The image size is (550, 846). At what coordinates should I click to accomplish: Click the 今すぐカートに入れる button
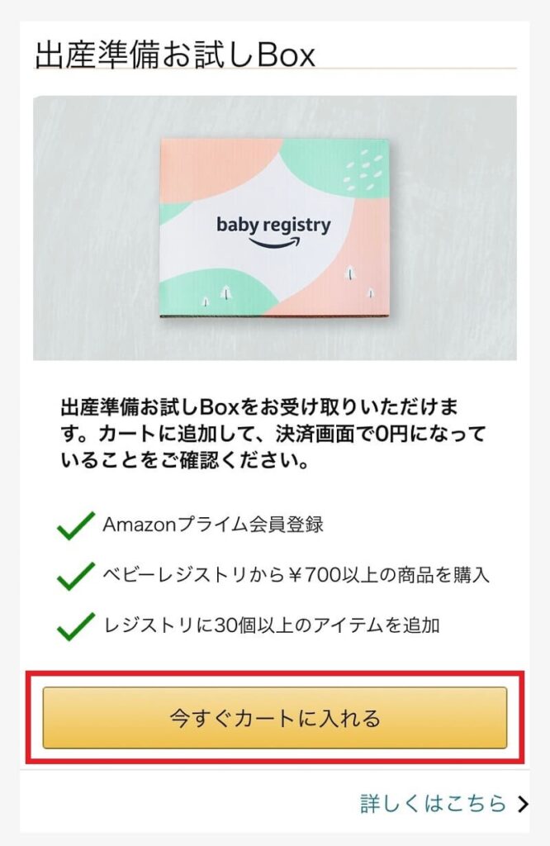pos(275,718)
